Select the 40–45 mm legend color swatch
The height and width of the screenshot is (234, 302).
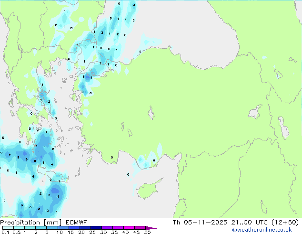tap(129, 228)
